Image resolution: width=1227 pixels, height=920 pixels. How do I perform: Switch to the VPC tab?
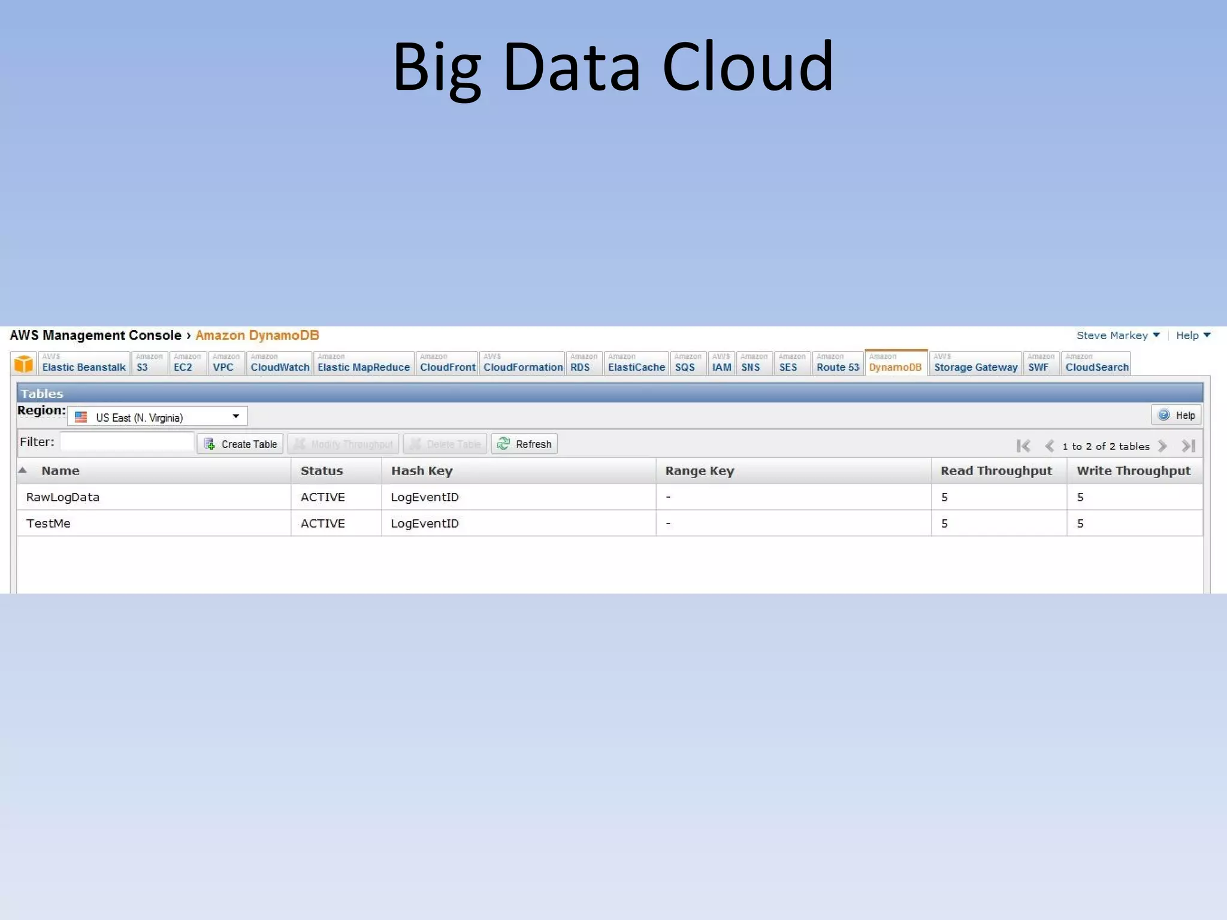pos(226,363)
